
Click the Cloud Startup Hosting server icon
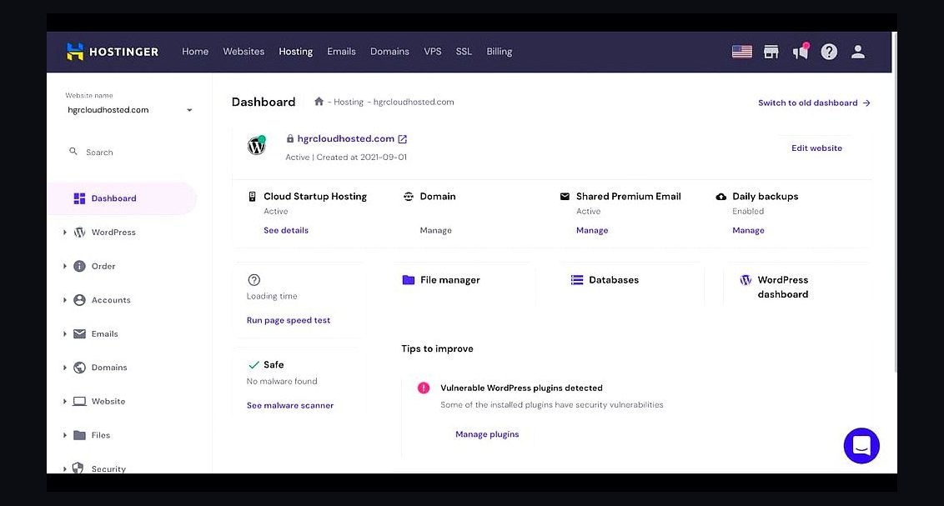coord(252,197)
